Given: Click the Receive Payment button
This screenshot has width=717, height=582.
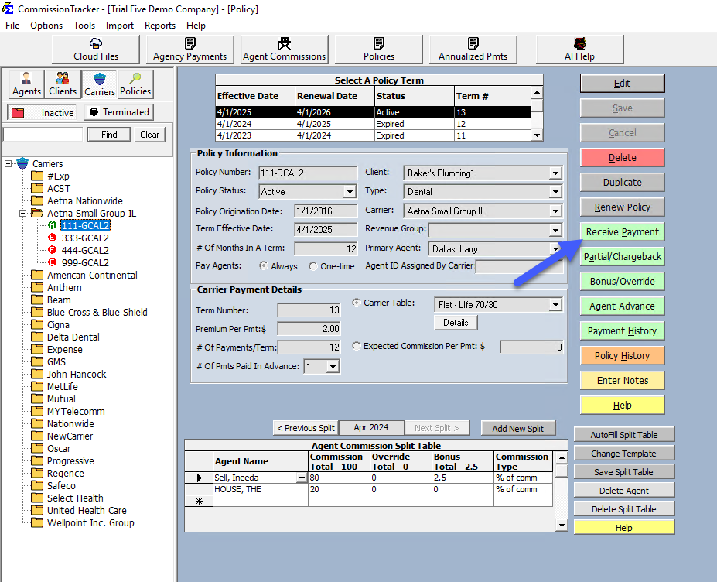Looking at the screenshot, I should tap(622, 232).
